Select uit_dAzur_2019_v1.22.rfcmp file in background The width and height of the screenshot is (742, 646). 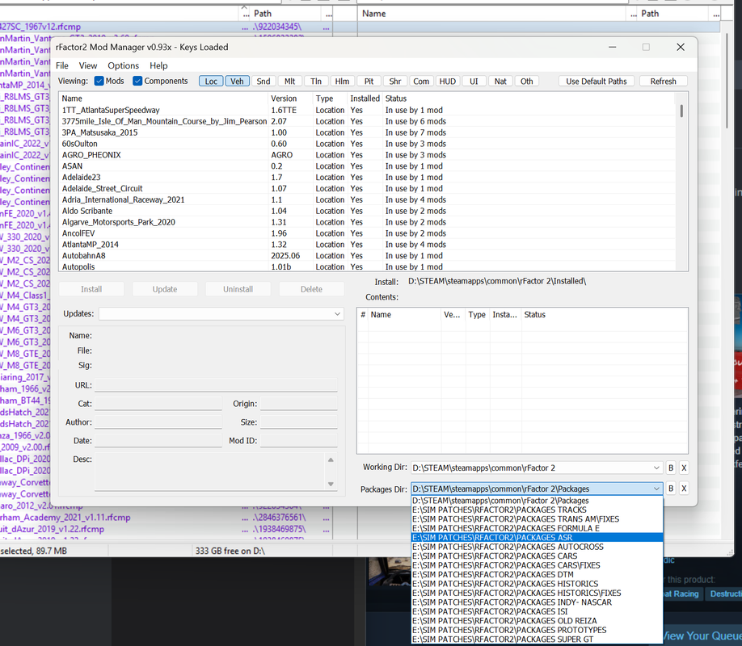point(52,529)
